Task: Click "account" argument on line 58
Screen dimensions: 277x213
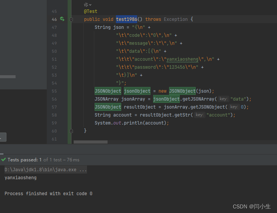Action: pyautogui.click(x=218, y=115)
